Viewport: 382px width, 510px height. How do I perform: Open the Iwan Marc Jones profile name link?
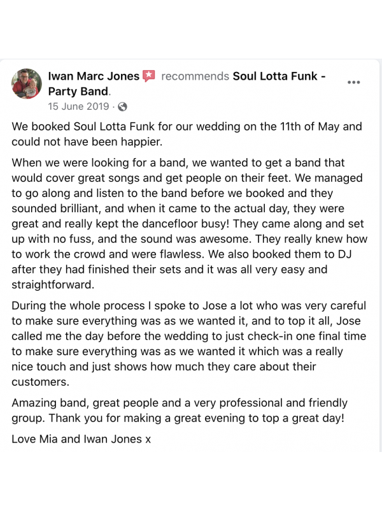pos(94,76)
